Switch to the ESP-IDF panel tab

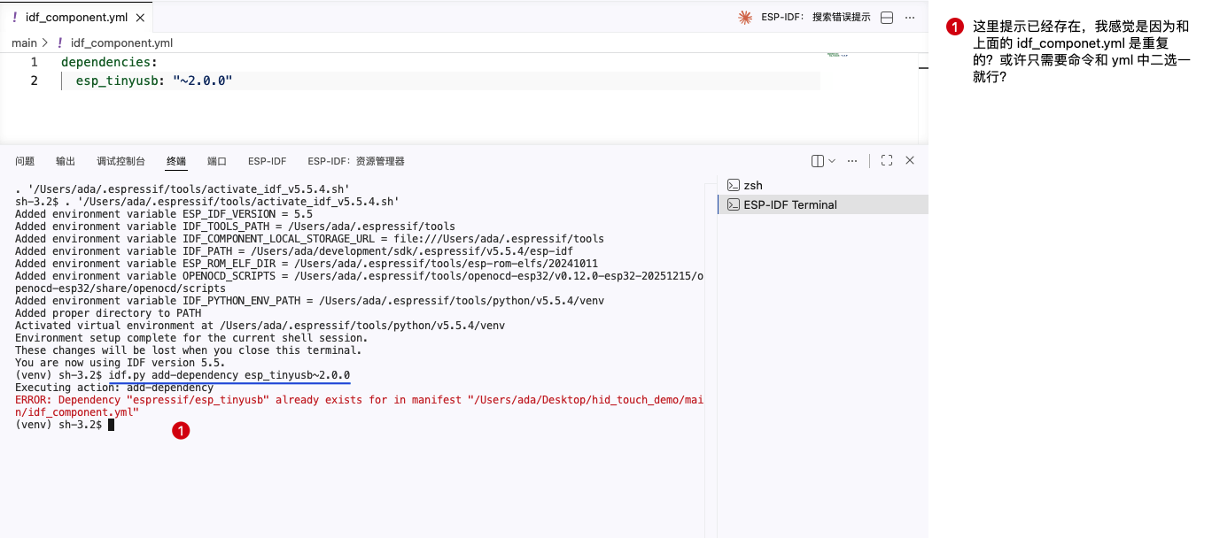267,161
